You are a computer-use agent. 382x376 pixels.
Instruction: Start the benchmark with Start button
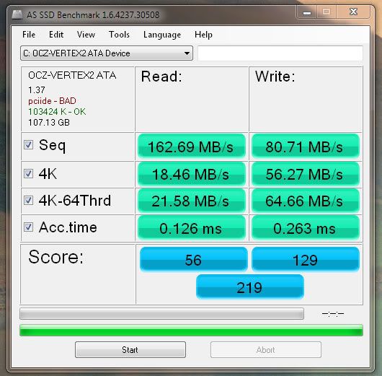coord(130,349)
